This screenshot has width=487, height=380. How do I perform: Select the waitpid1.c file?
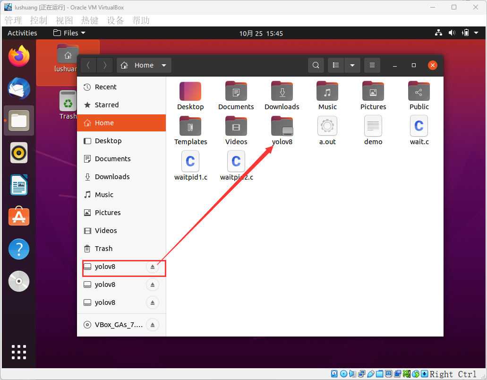point(190,166)
